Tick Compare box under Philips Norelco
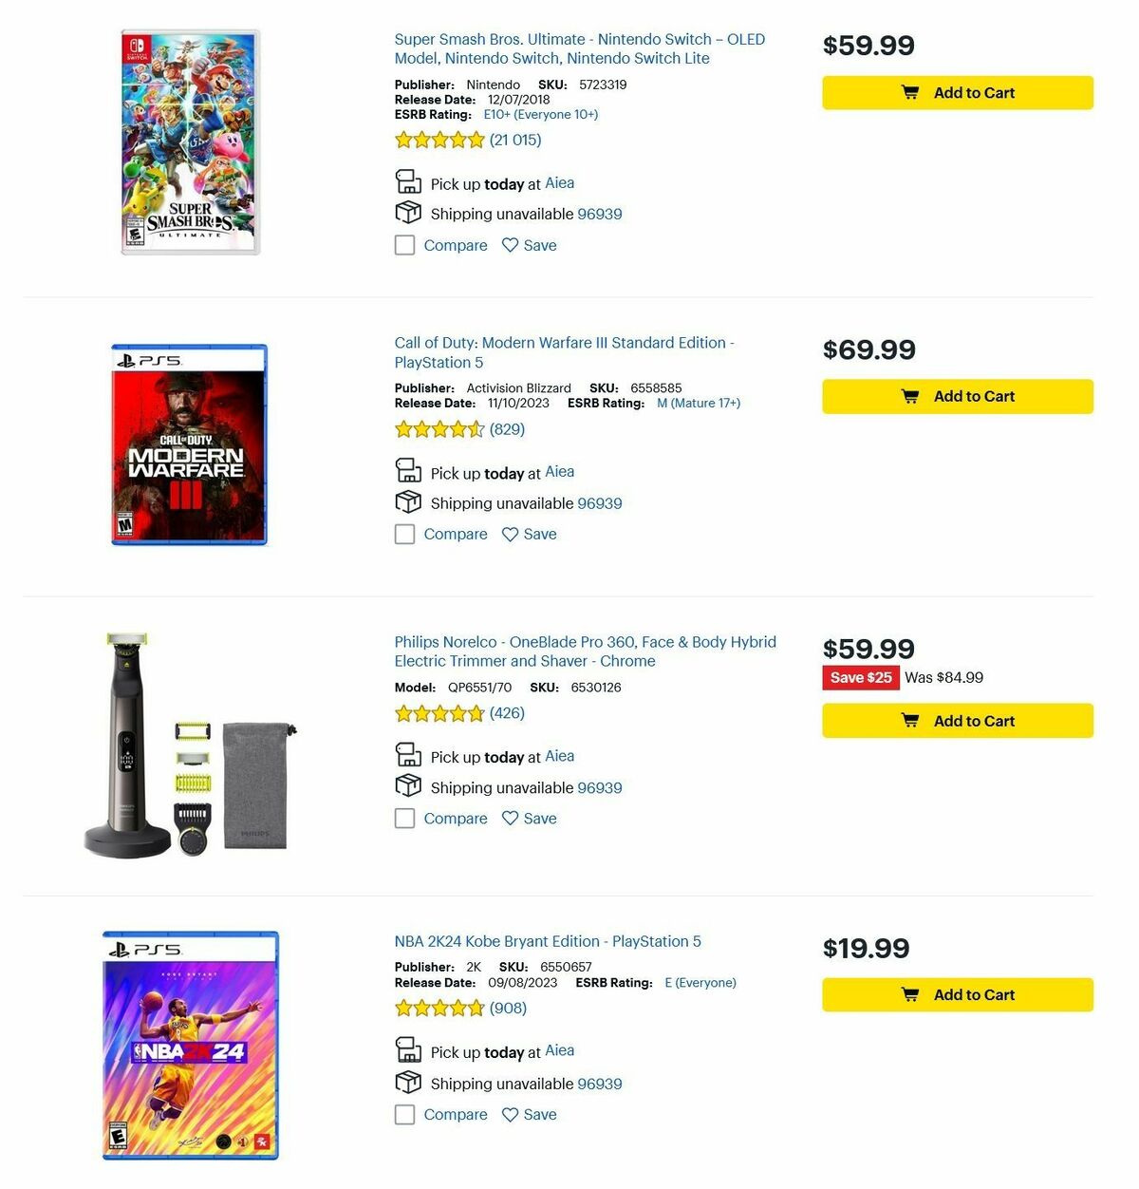Screen dimensions: 1139x1189 pyautogui.click(x=404, y=818)
